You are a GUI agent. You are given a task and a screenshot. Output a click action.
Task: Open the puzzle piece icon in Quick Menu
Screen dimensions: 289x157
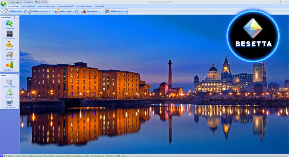coord(10,23)
